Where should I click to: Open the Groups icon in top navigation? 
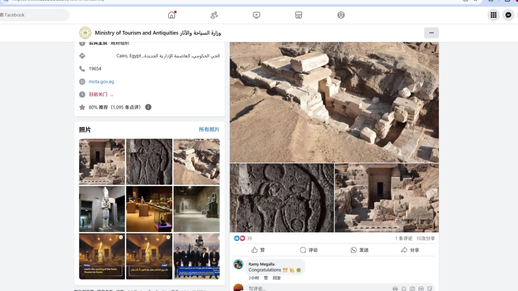pos(341,15)
